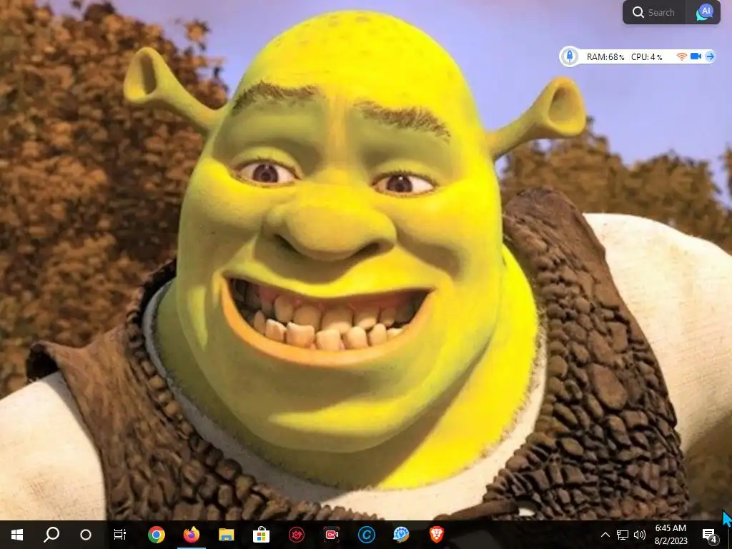
Task: Open the Windows Start menu
Action: tap(17, 535)
